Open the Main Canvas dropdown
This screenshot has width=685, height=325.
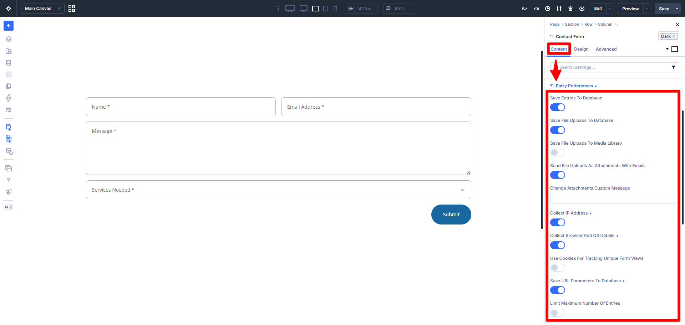coord(43,9)
